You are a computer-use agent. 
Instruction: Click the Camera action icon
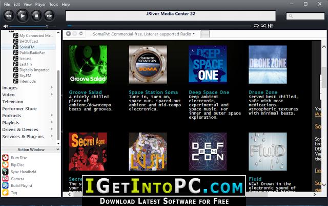point(6,179)
